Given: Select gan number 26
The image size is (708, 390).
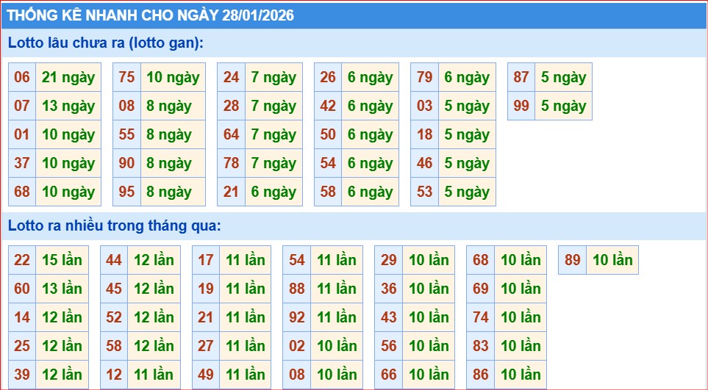Looking at the screenshot, I should click(x=328, y=77).
